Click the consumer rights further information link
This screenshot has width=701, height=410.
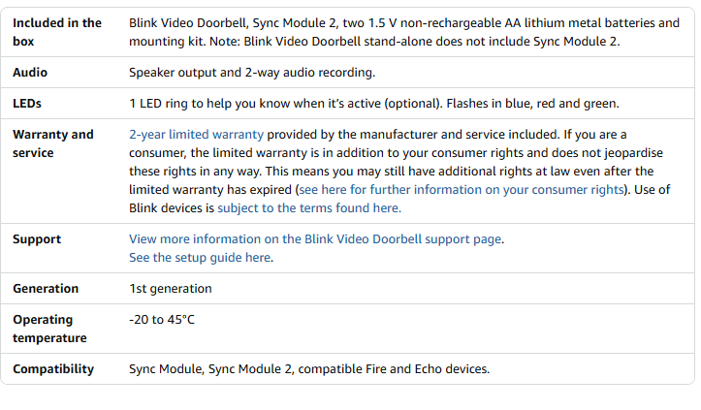[x=462, y=190]
